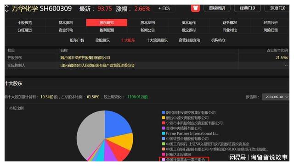Add stock via + 自选 button

click(164, 8)
